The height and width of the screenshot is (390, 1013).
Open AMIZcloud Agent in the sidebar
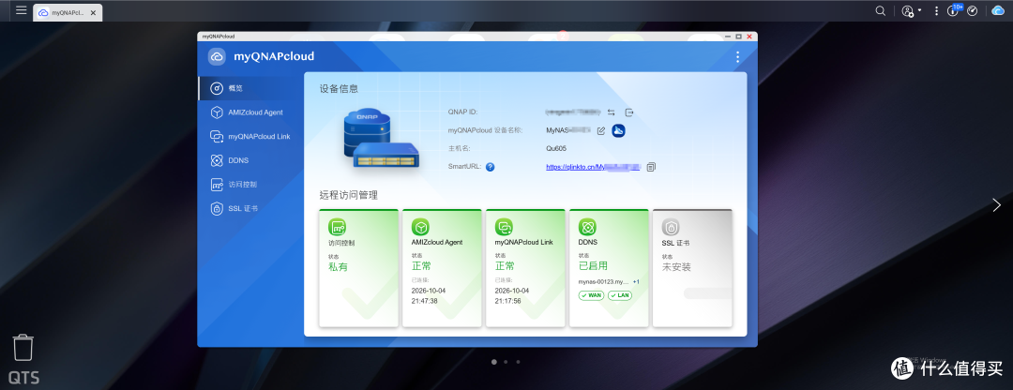coord(250,112)
